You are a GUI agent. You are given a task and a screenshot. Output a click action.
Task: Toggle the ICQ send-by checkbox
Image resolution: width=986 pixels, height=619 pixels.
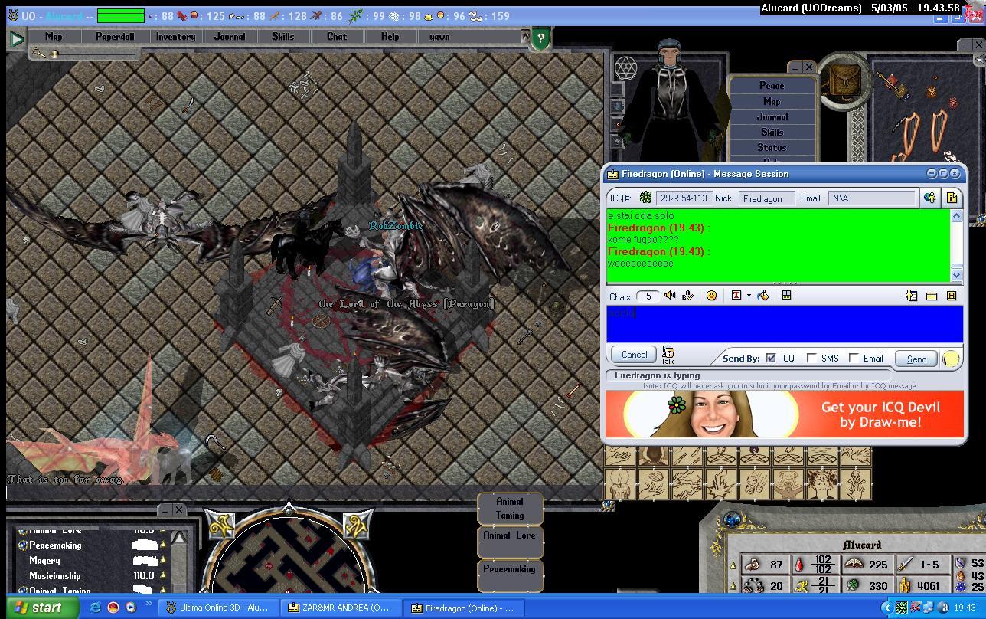771,358
